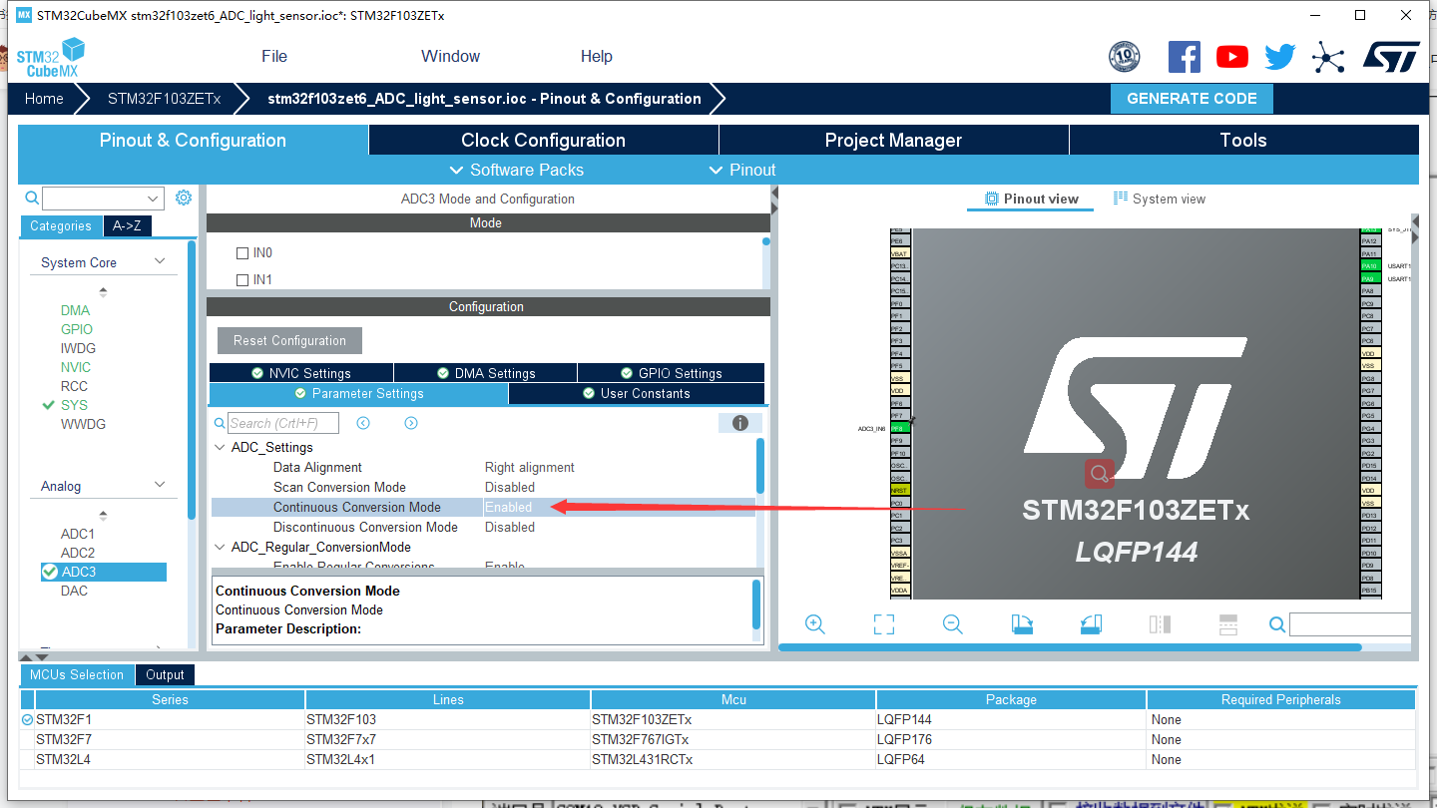Click the STM32CubeMX logo
The height and width of the screenshot is (808, 1437).
50,58
